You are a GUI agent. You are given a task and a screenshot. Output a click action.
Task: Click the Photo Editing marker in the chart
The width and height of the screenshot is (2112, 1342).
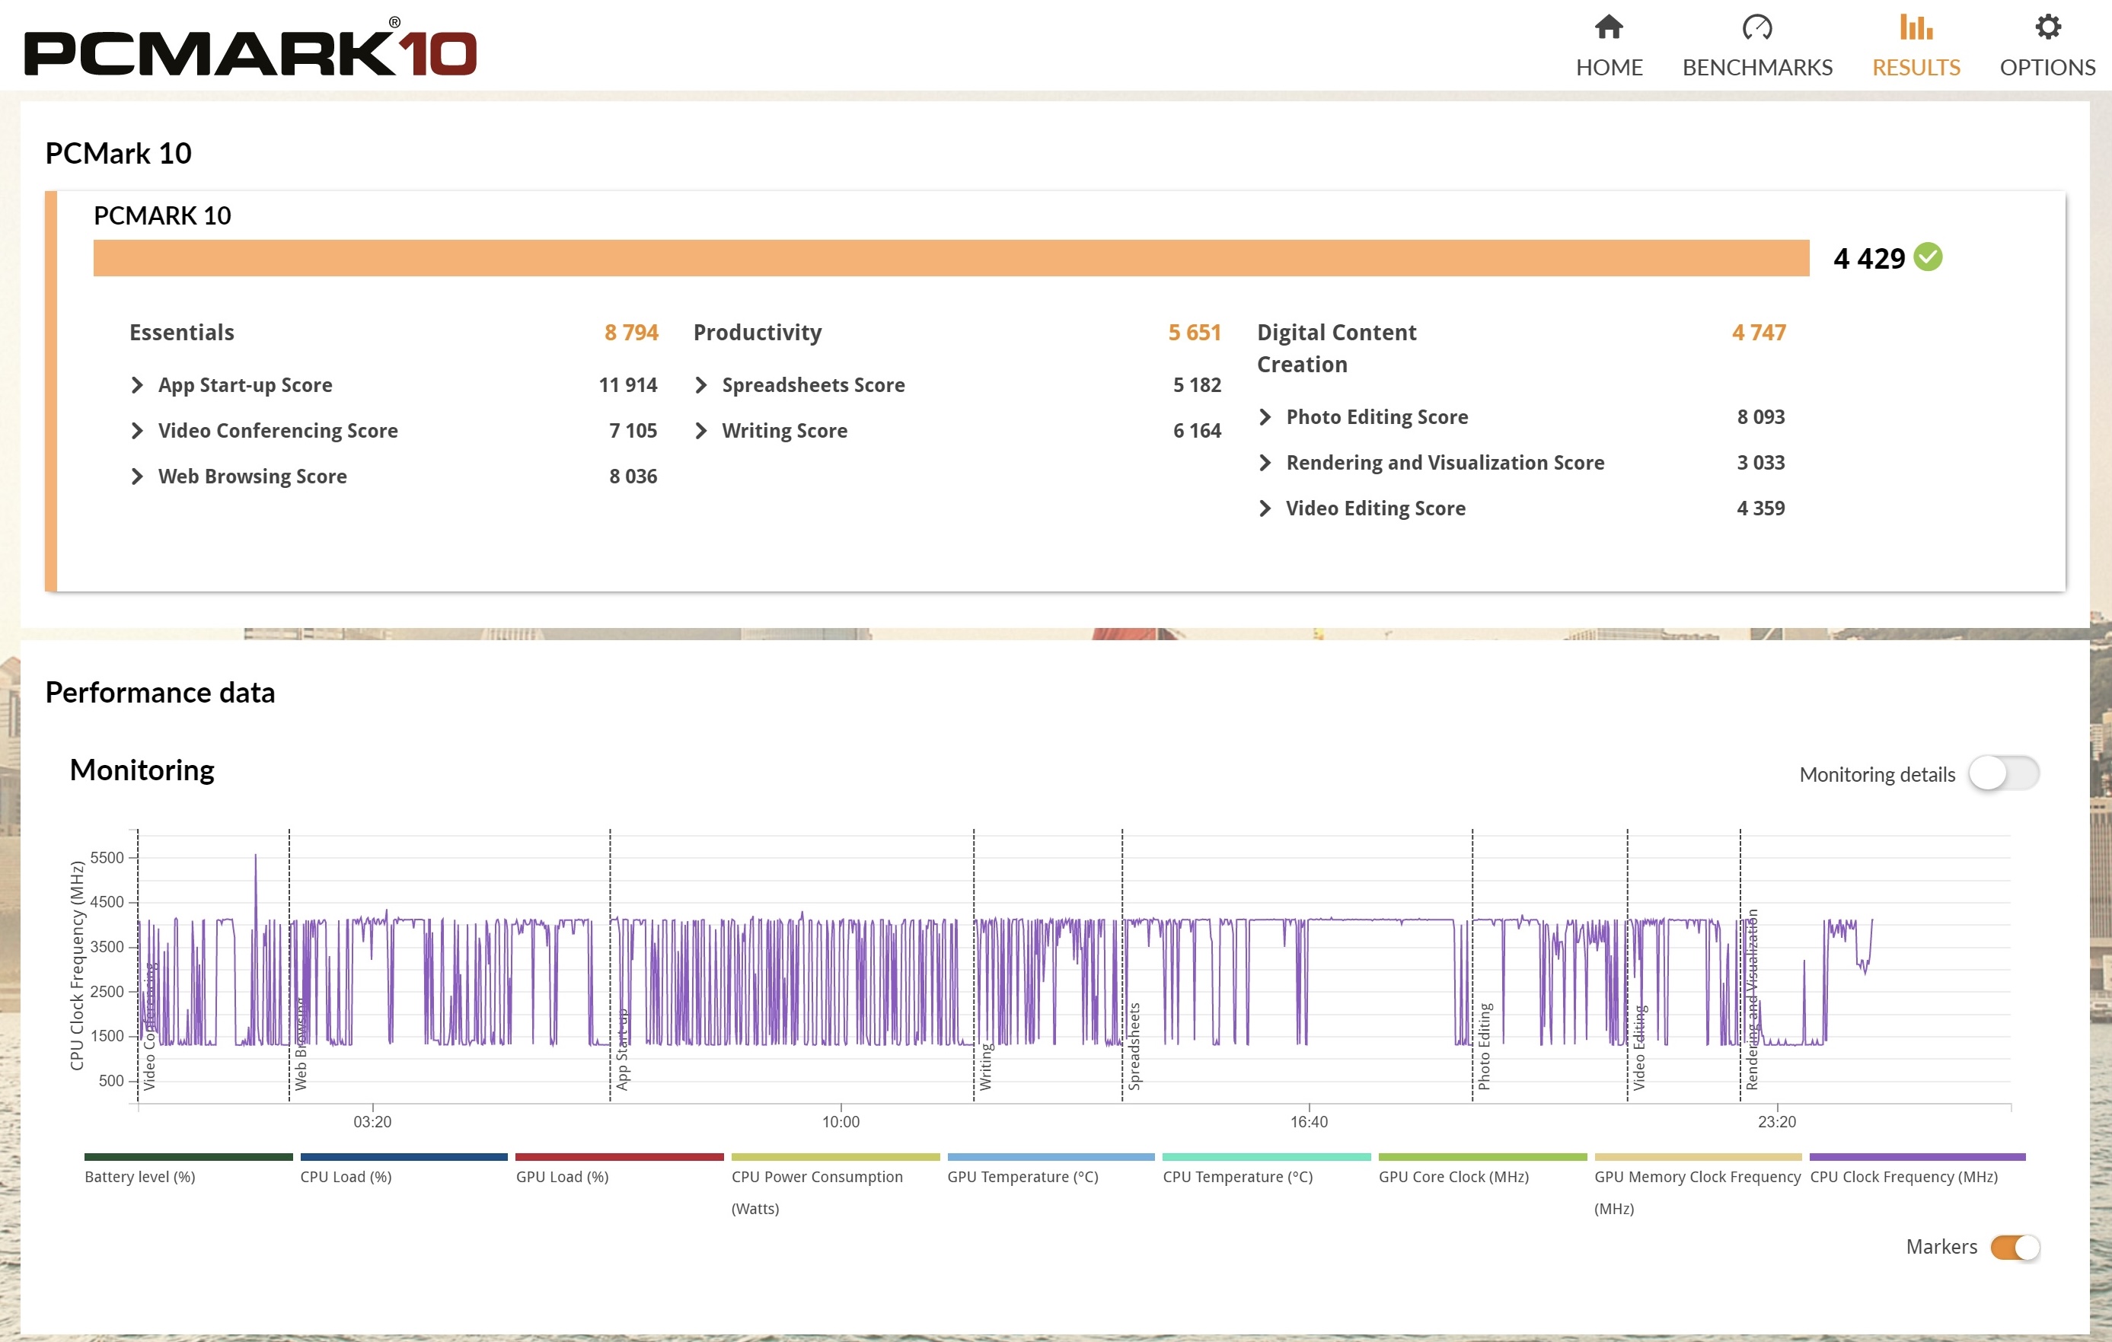pyautogui.click(x=1484, y=1047)
